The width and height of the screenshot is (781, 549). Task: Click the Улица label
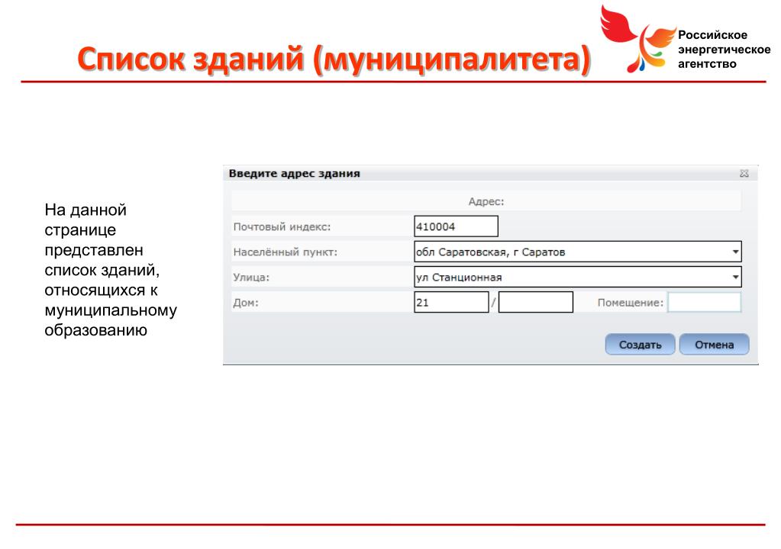(251, 277)
